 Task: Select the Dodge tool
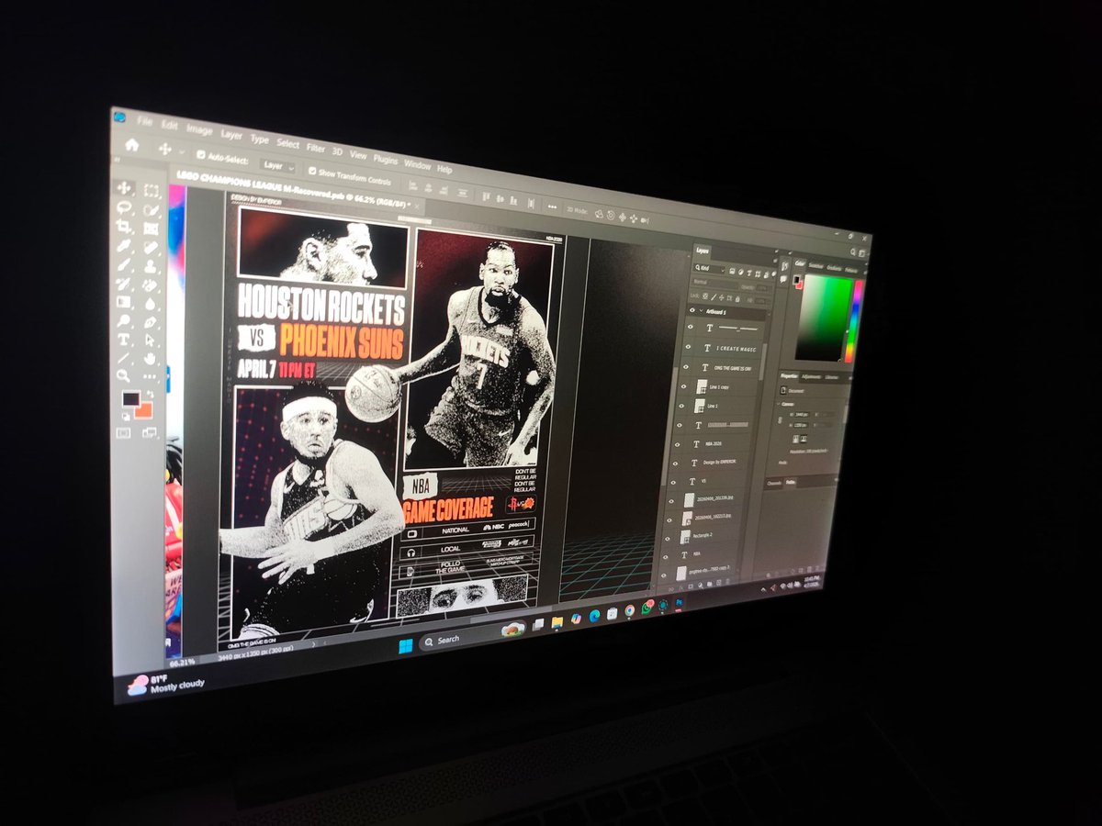(x=123, y=321)
